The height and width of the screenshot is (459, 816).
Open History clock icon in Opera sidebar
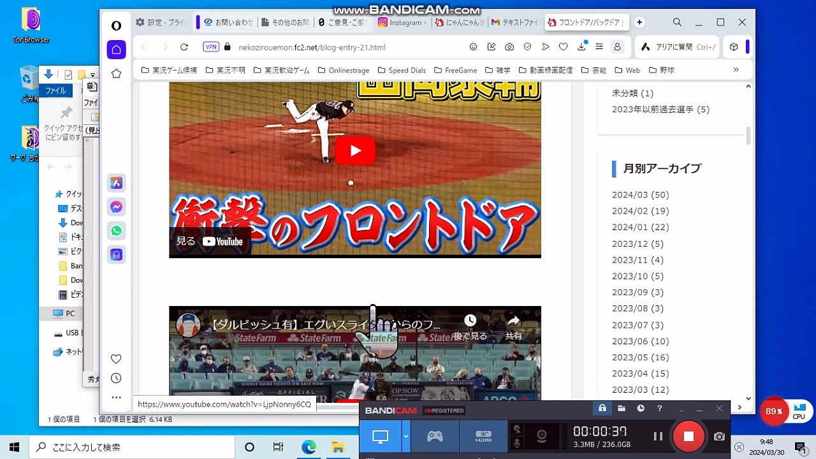(x=116, y=378)
